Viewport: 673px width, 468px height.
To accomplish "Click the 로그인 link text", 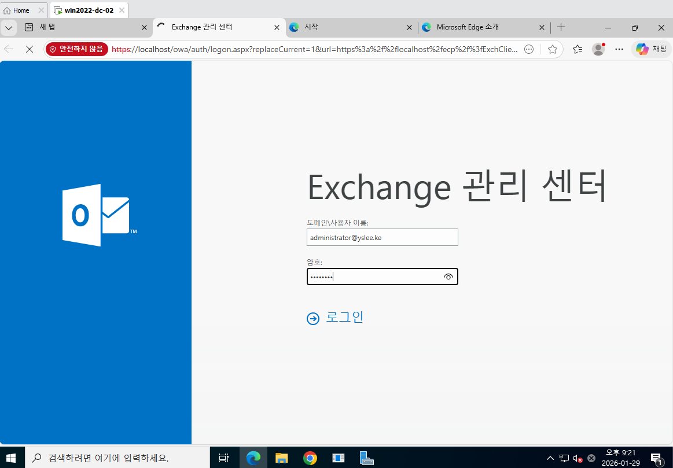I will [x=345, y=317].
